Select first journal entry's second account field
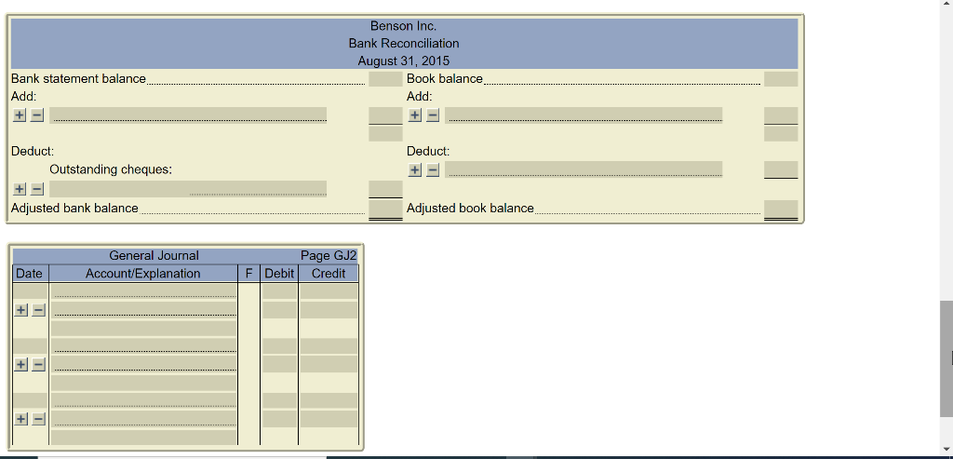 point(143,309)
